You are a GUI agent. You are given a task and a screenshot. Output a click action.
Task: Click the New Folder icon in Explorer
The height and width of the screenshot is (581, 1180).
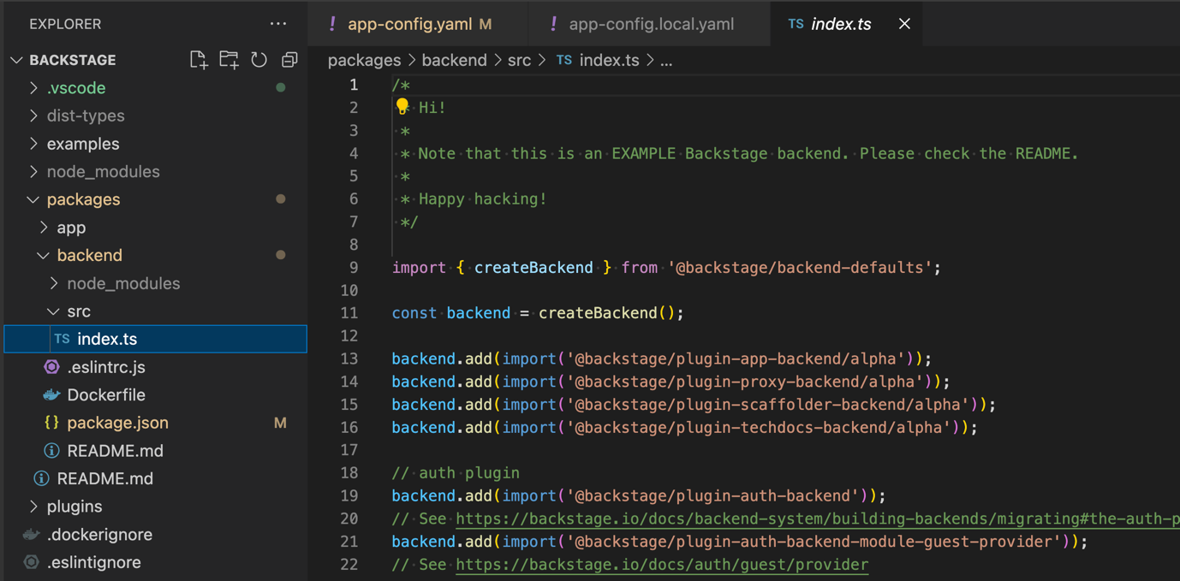[x=229, y=60]
